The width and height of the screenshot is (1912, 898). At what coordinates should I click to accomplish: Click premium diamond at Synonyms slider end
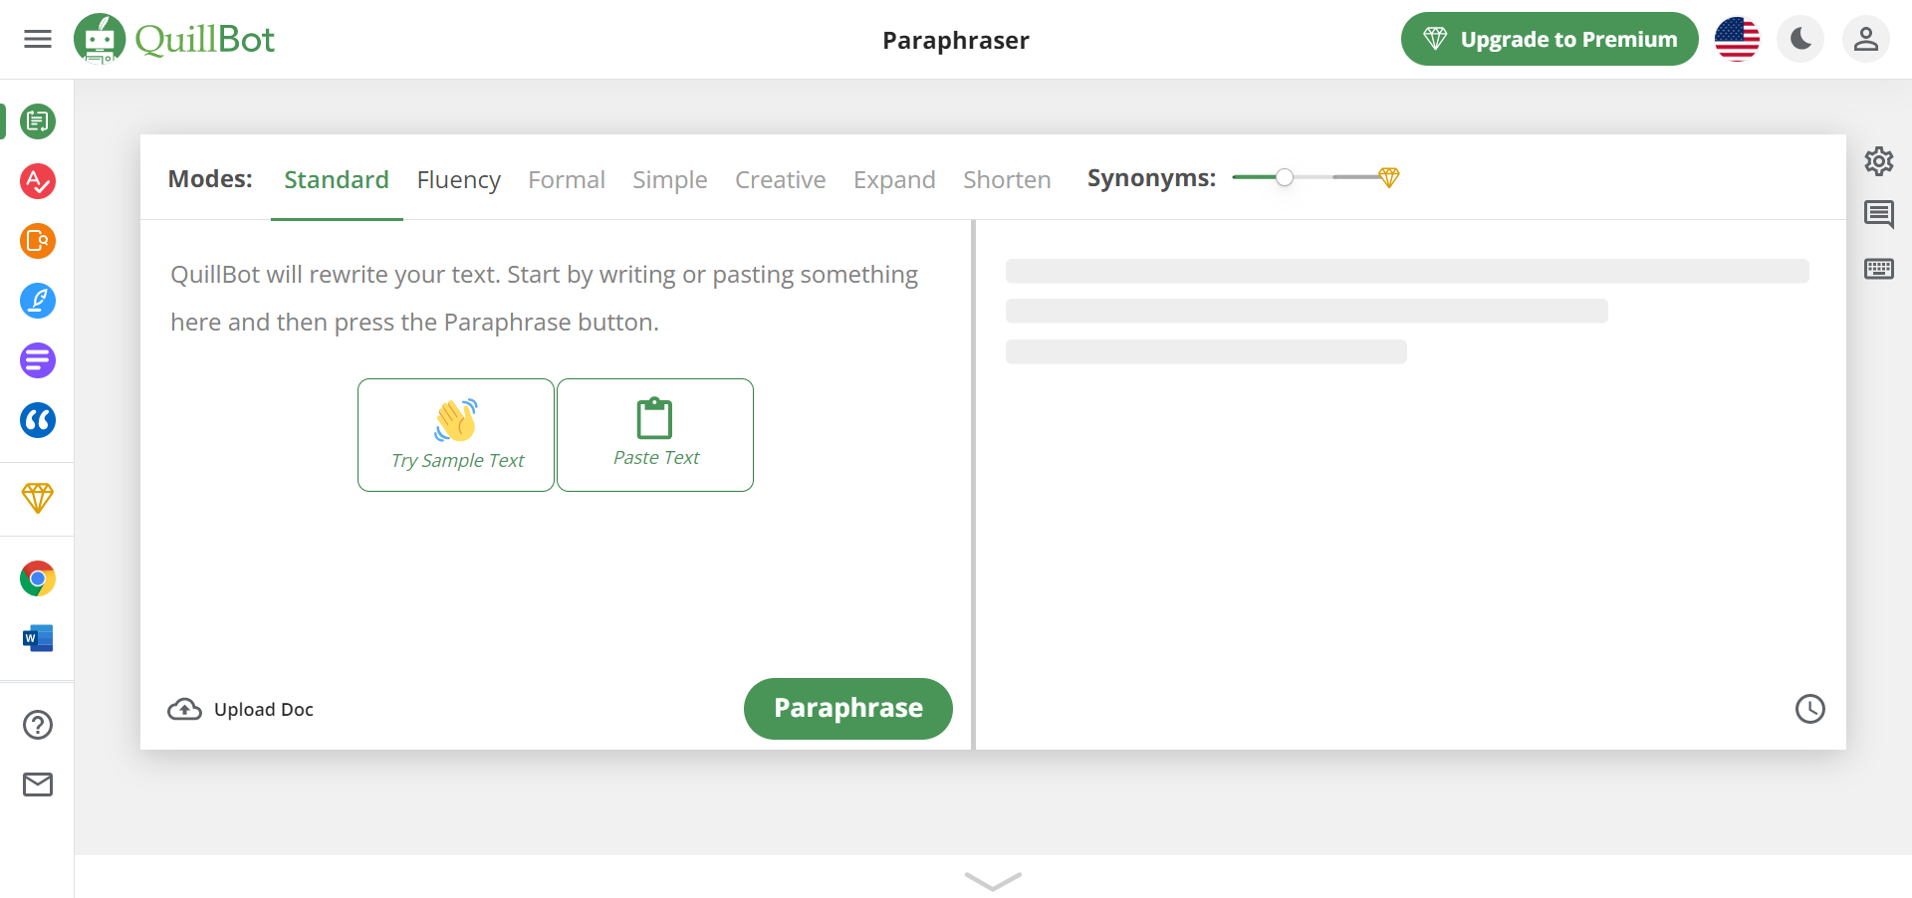pyautogui.click(x=1389, y=177)
